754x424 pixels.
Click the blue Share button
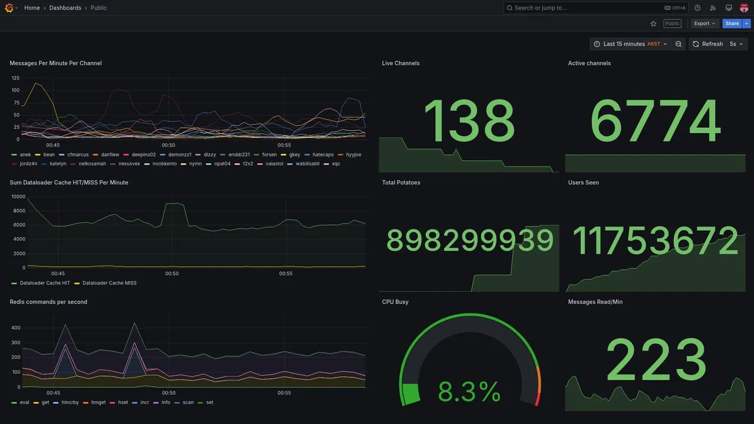[732, 24]
